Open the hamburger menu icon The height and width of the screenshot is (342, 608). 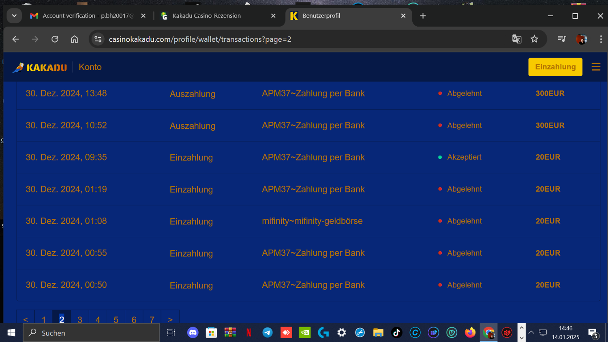(595, 67)
